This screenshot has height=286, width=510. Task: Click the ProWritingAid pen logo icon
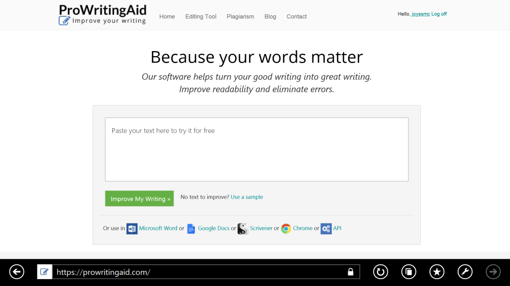64,20
